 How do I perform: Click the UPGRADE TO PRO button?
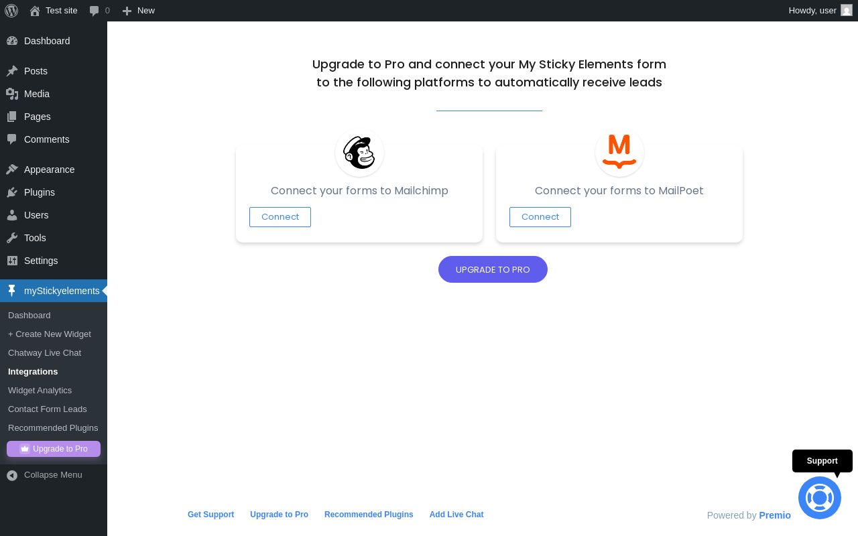click(x=493, y=269)
